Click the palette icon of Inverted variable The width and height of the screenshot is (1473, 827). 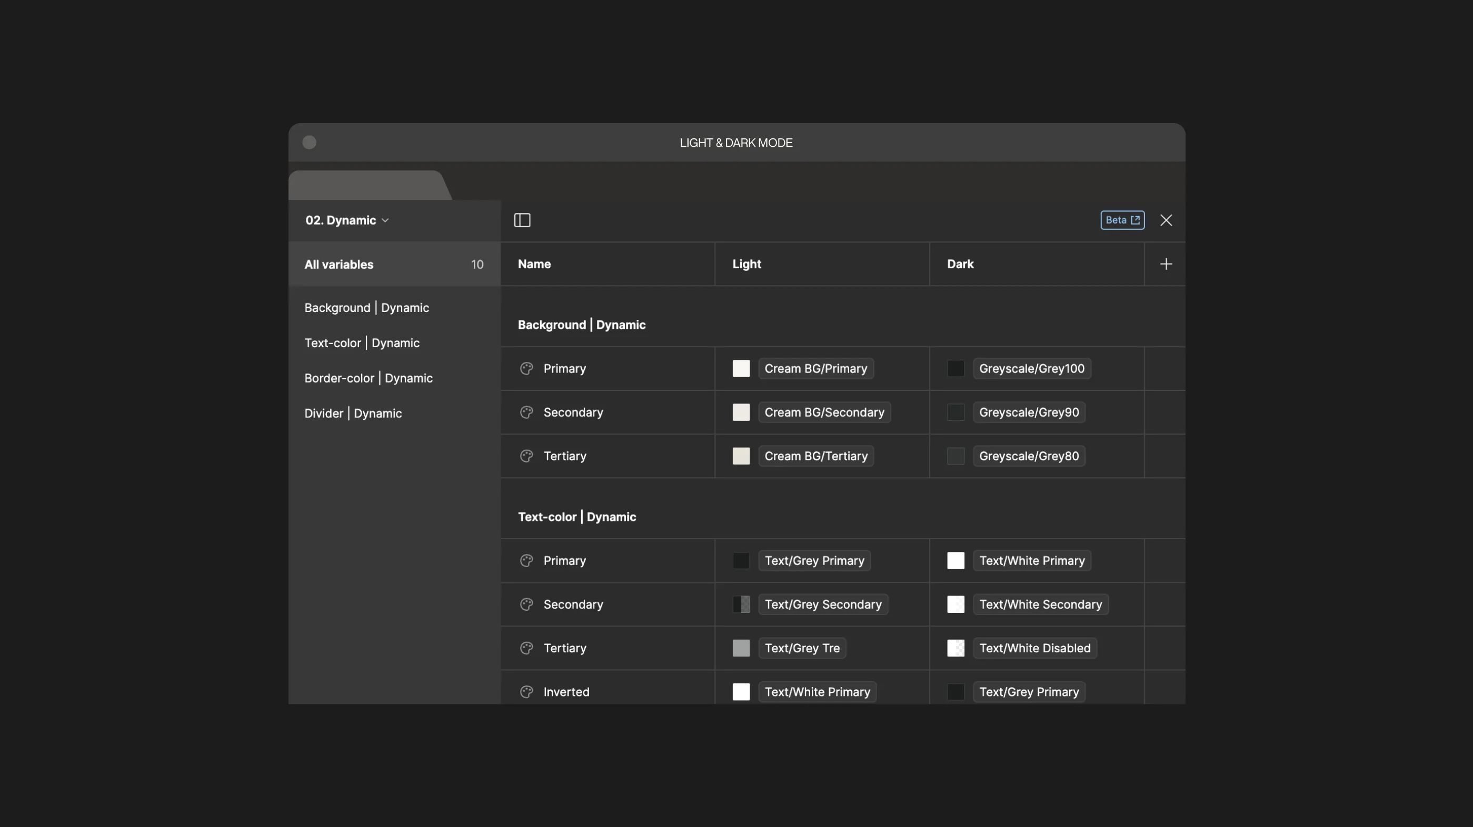526,692
